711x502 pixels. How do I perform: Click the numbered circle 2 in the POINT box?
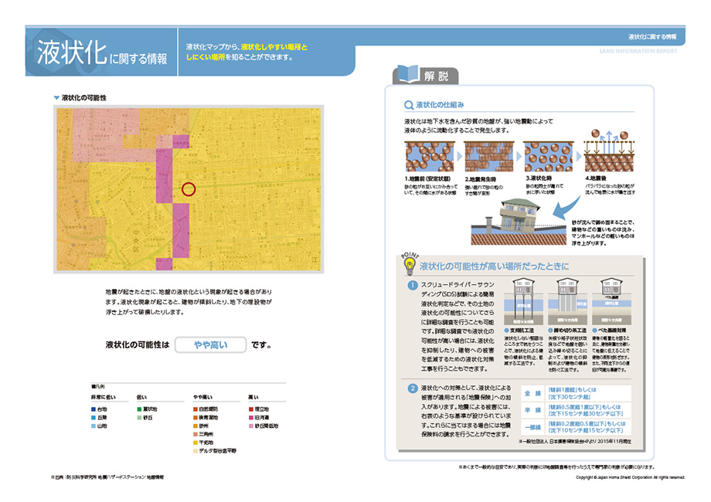pos(412,388)
